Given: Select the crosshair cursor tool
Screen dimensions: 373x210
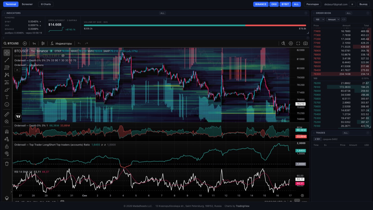Looking at the screenshot, I should pyautogui.click(x=7, y=53).
